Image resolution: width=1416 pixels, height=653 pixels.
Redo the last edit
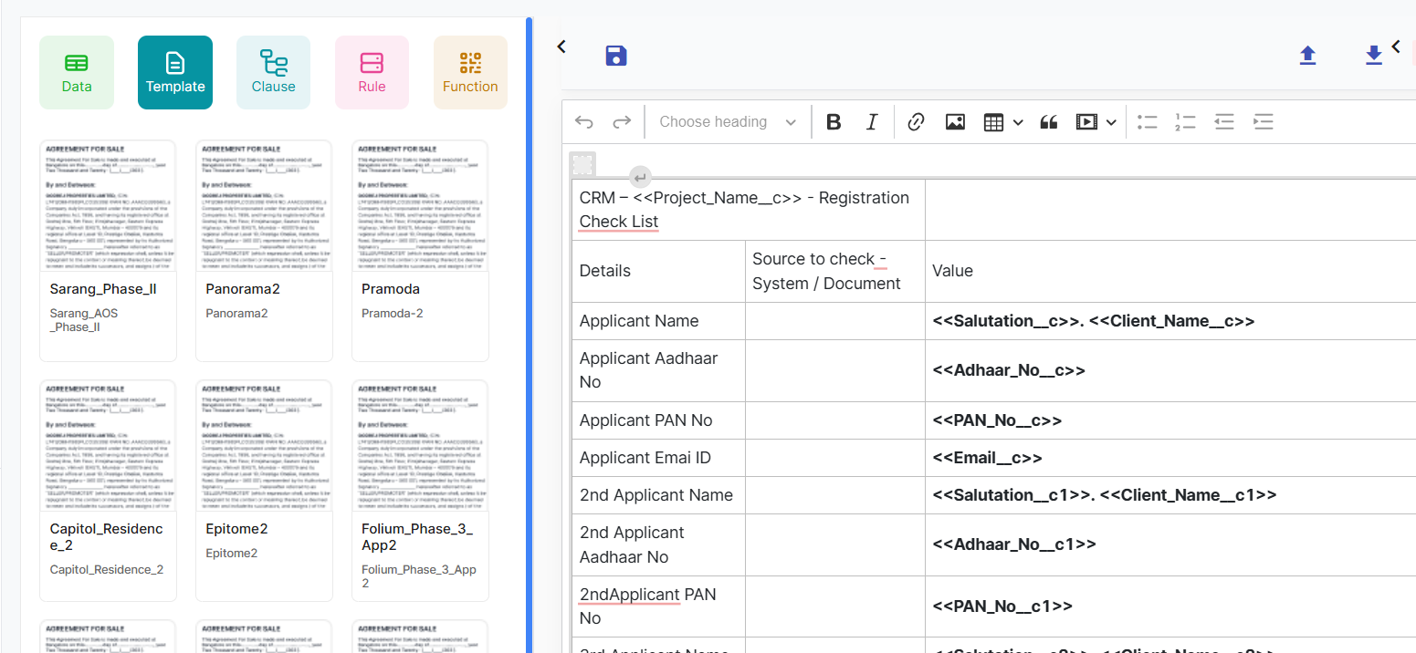coord(622,122)
